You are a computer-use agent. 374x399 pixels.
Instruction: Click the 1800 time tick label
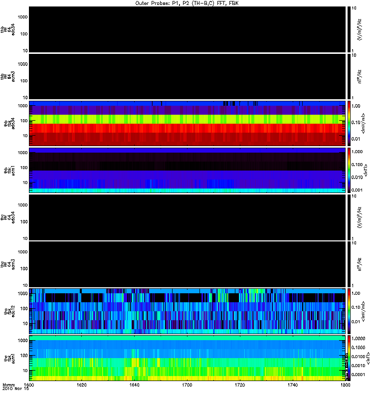pyautogui.click(x=345, y=385)
